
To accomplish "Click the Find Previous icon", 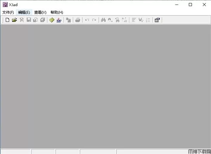I will (117, 20).
